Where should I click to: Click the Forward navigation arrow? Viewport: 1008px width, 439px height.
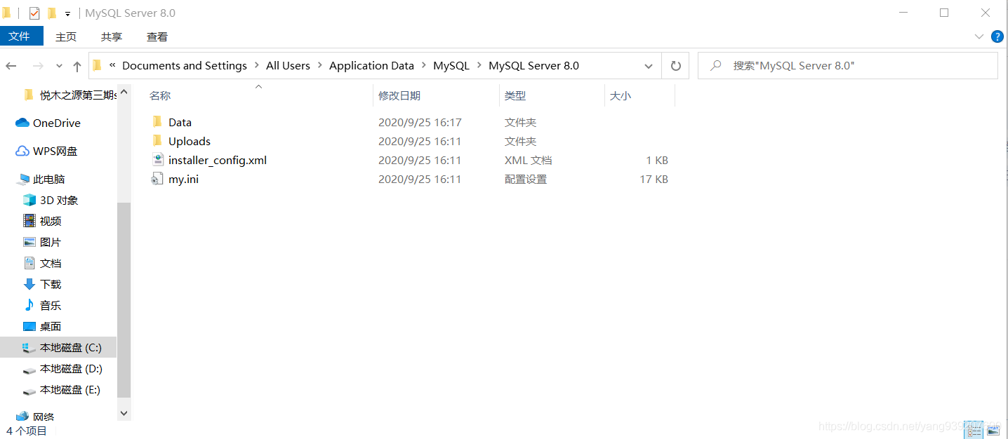(38, 66)
